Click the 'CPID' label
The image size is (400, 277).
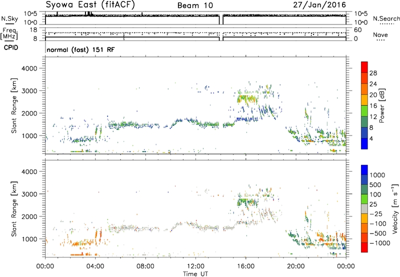11,47
